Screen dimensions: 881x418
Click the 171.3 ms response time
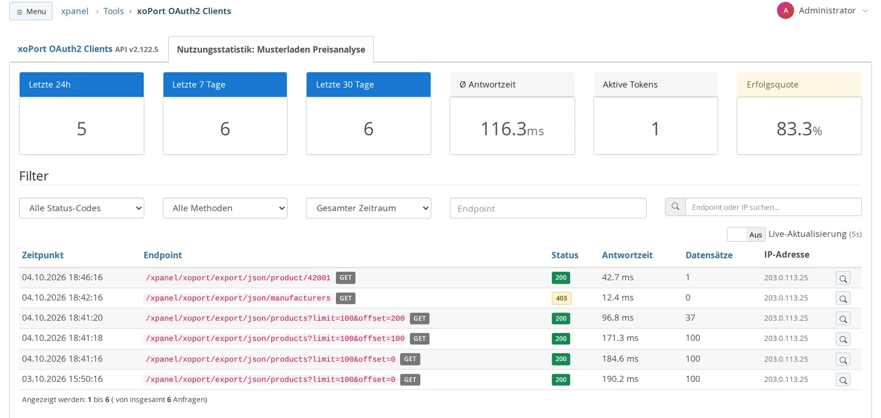click(620, 338)
